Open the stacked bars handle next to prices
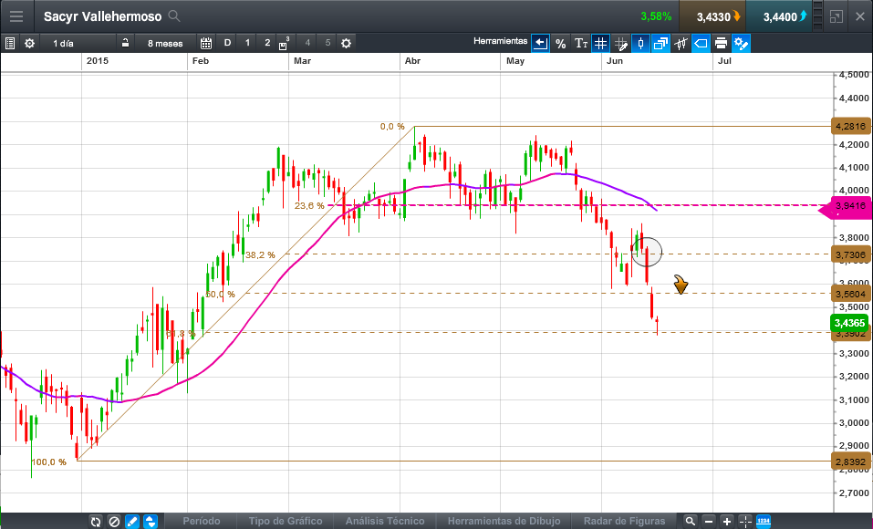 coord(817,16)
